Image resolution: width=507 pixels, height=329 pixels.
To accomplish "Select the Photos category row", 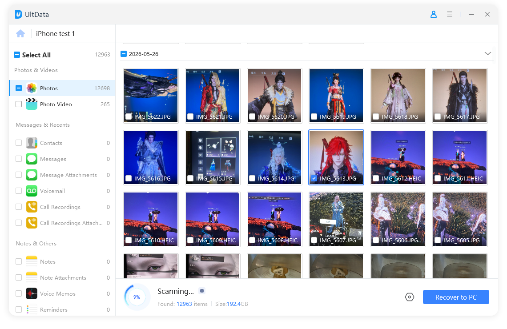I will tap(62, 88).
